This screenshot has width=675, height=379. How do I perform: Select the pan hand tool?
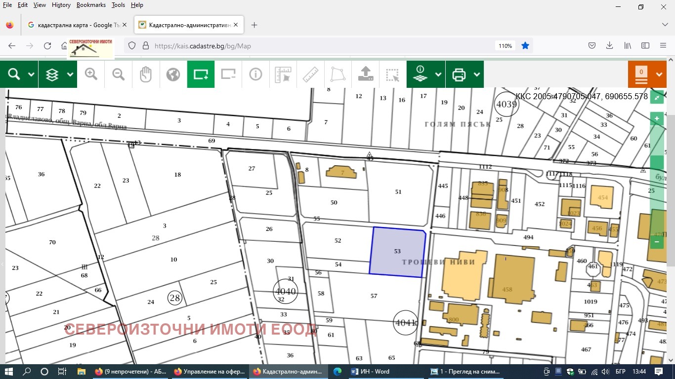tap(146, 74)
